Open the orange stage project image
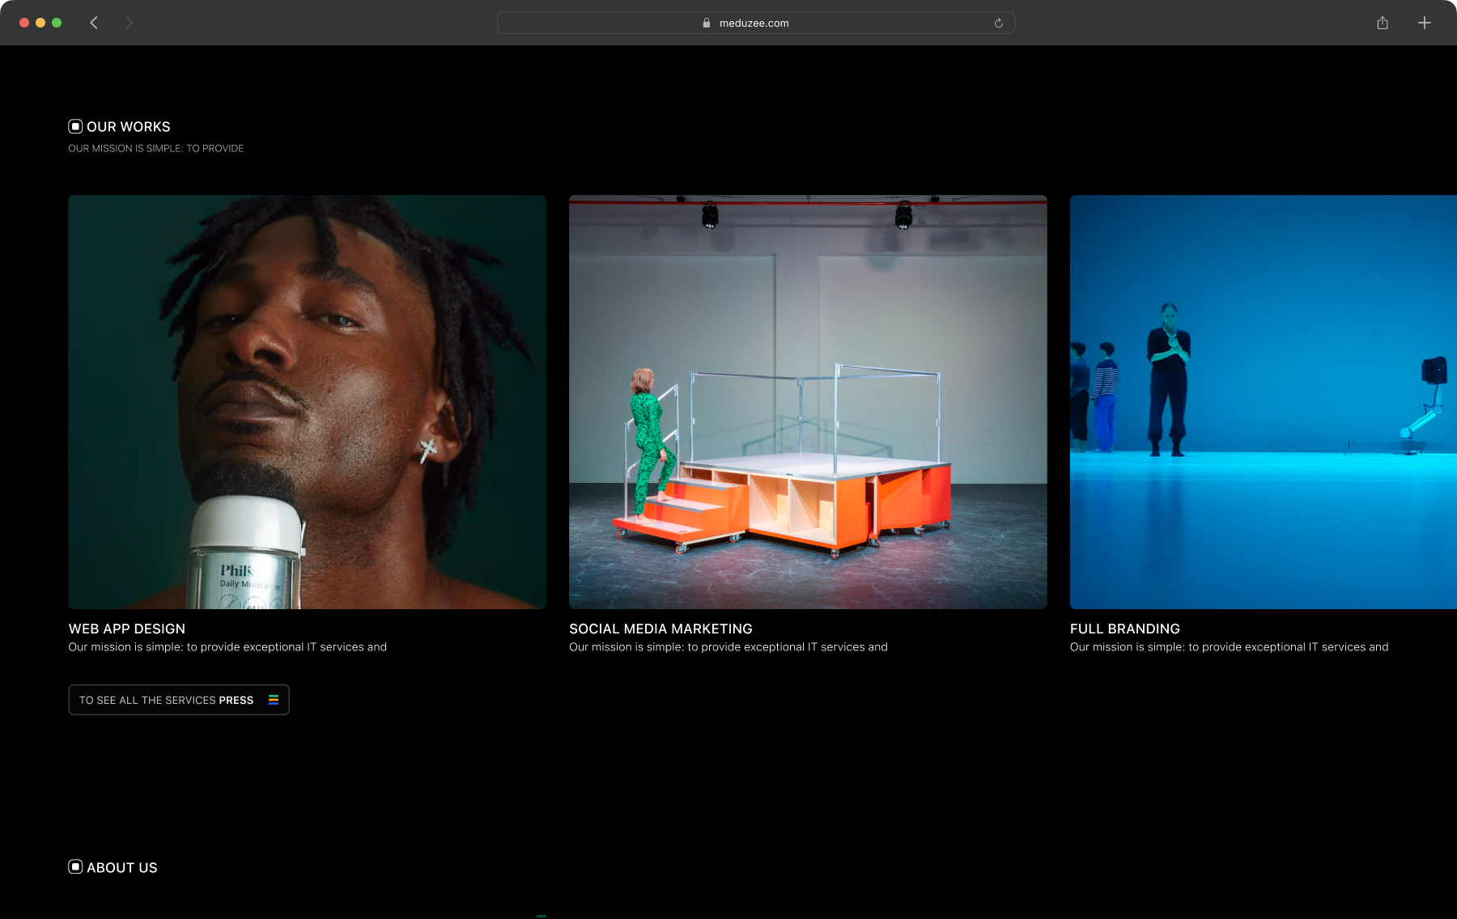The height and width of the screenshot is (919, 1457). (x=808, y=401)
